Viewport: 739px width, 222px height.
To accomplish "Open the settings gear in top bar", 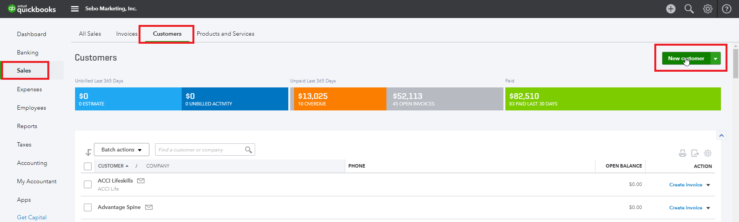I will 708,9.
